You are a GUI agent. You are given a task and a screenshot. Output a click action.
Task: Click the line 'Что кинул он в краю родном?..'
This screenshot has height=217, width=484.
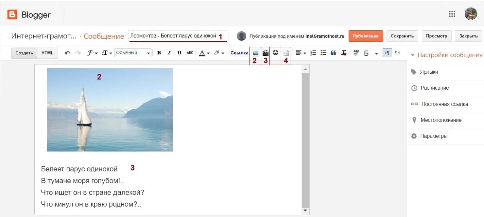click(91, 204)
